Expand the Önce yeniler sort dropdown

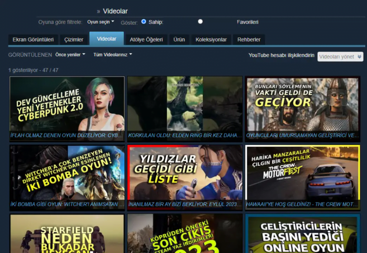click(x=70, y=54)
